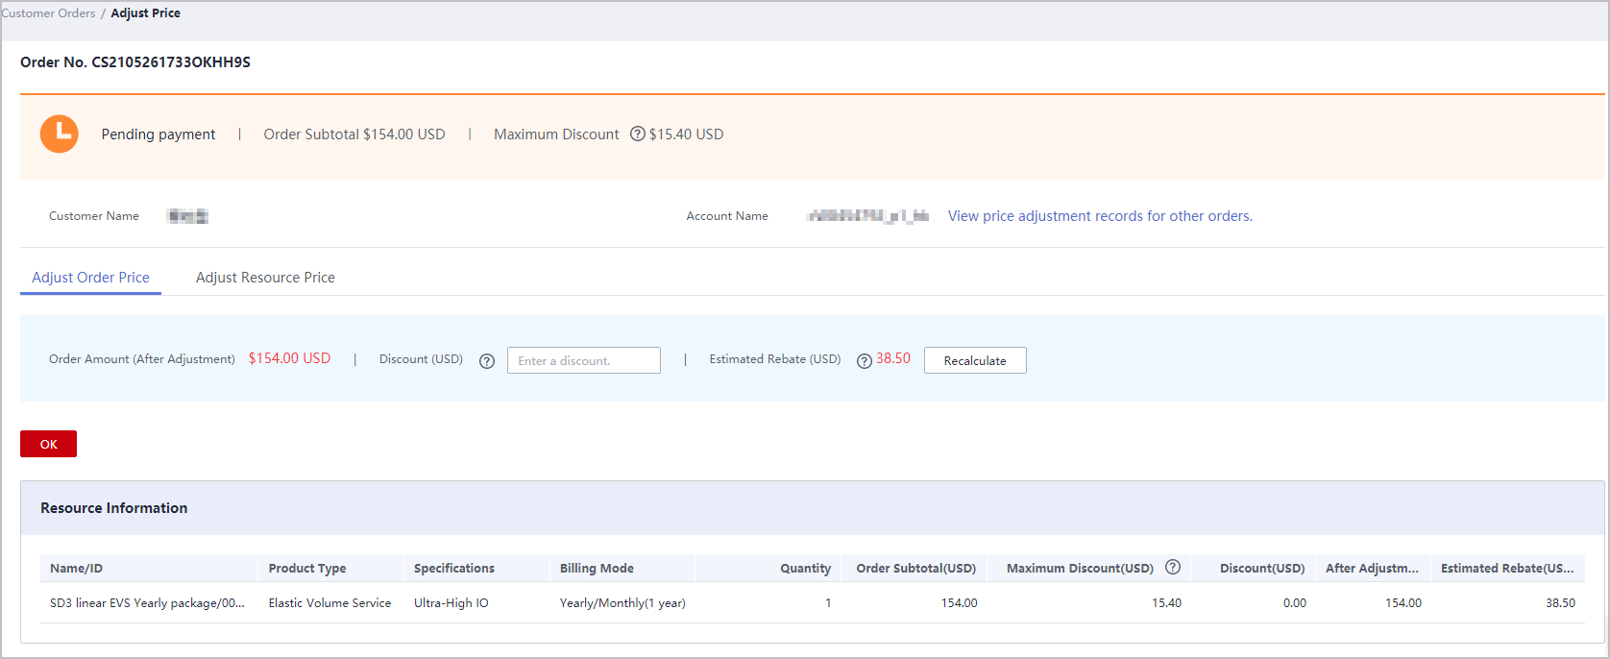Click the truncated After Adjustm... column header
The height and width of the screenshot is (659, 1610).
click(x=1372, y=569)
